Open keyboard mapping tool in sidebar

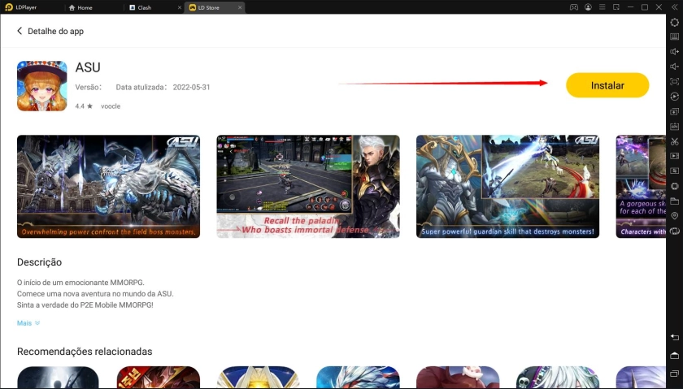tap(674, 37)
